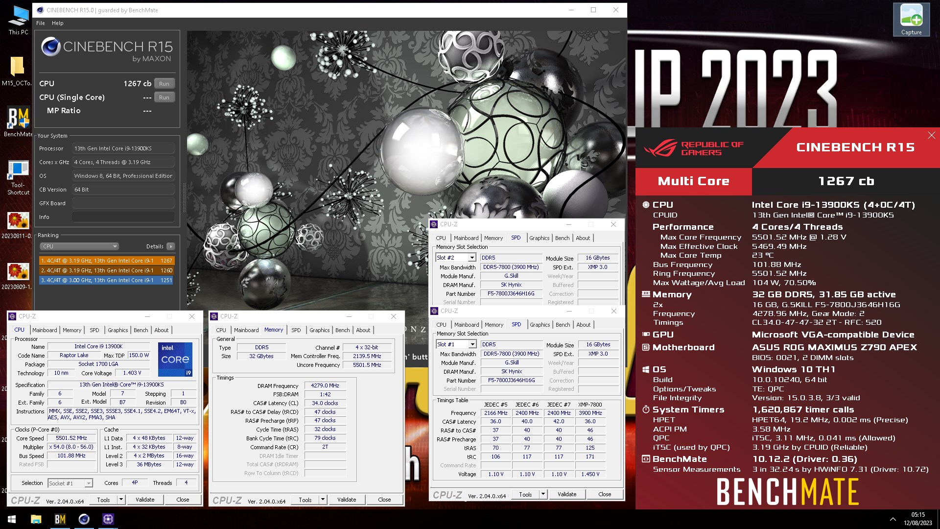Show hidden system tray icons

[x=893, y=519]
